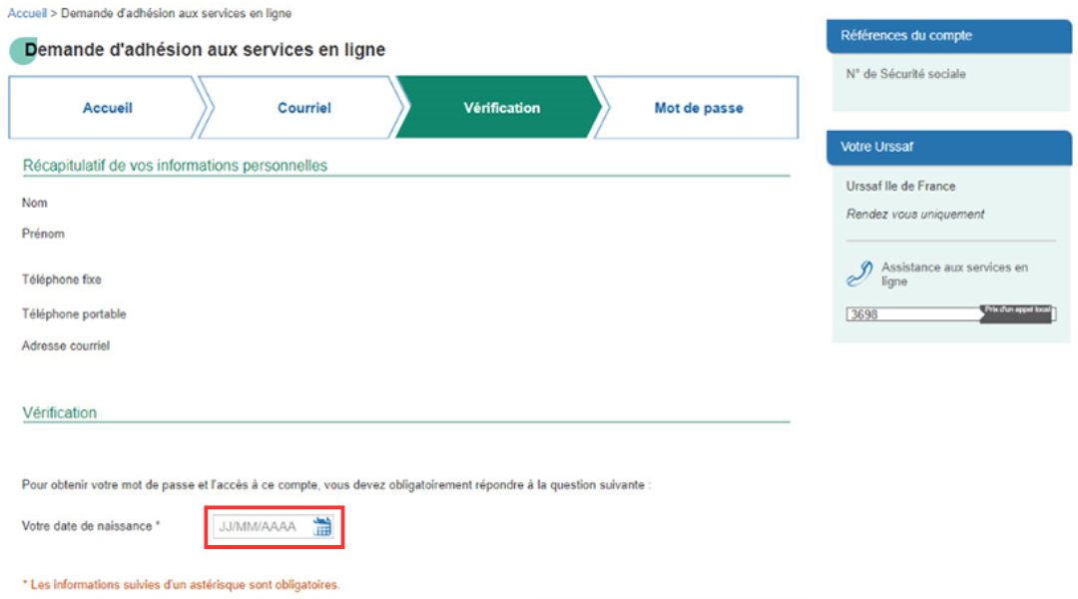
Task: Click the Adresse courriel label
Action: point(65,345)
